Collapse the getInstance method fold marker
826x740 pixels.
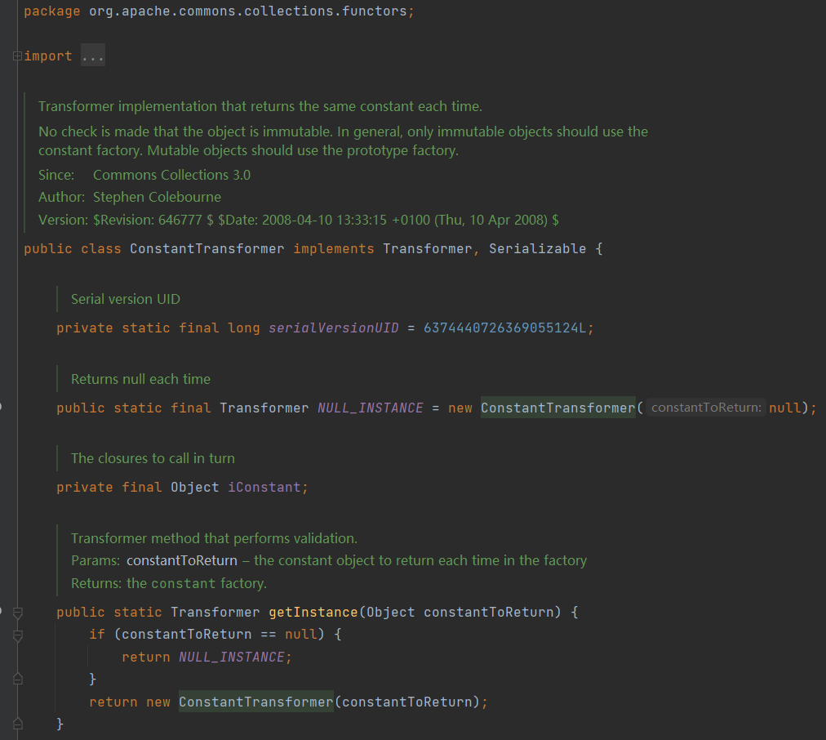click(17, 613)
